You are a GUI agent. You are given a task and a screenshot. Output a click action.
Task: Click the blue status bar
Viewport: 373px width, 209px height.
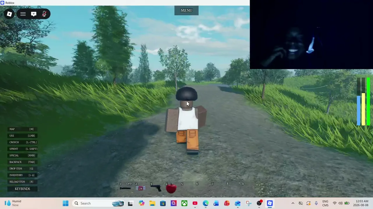pyautogui.click(x=358, y=111)
